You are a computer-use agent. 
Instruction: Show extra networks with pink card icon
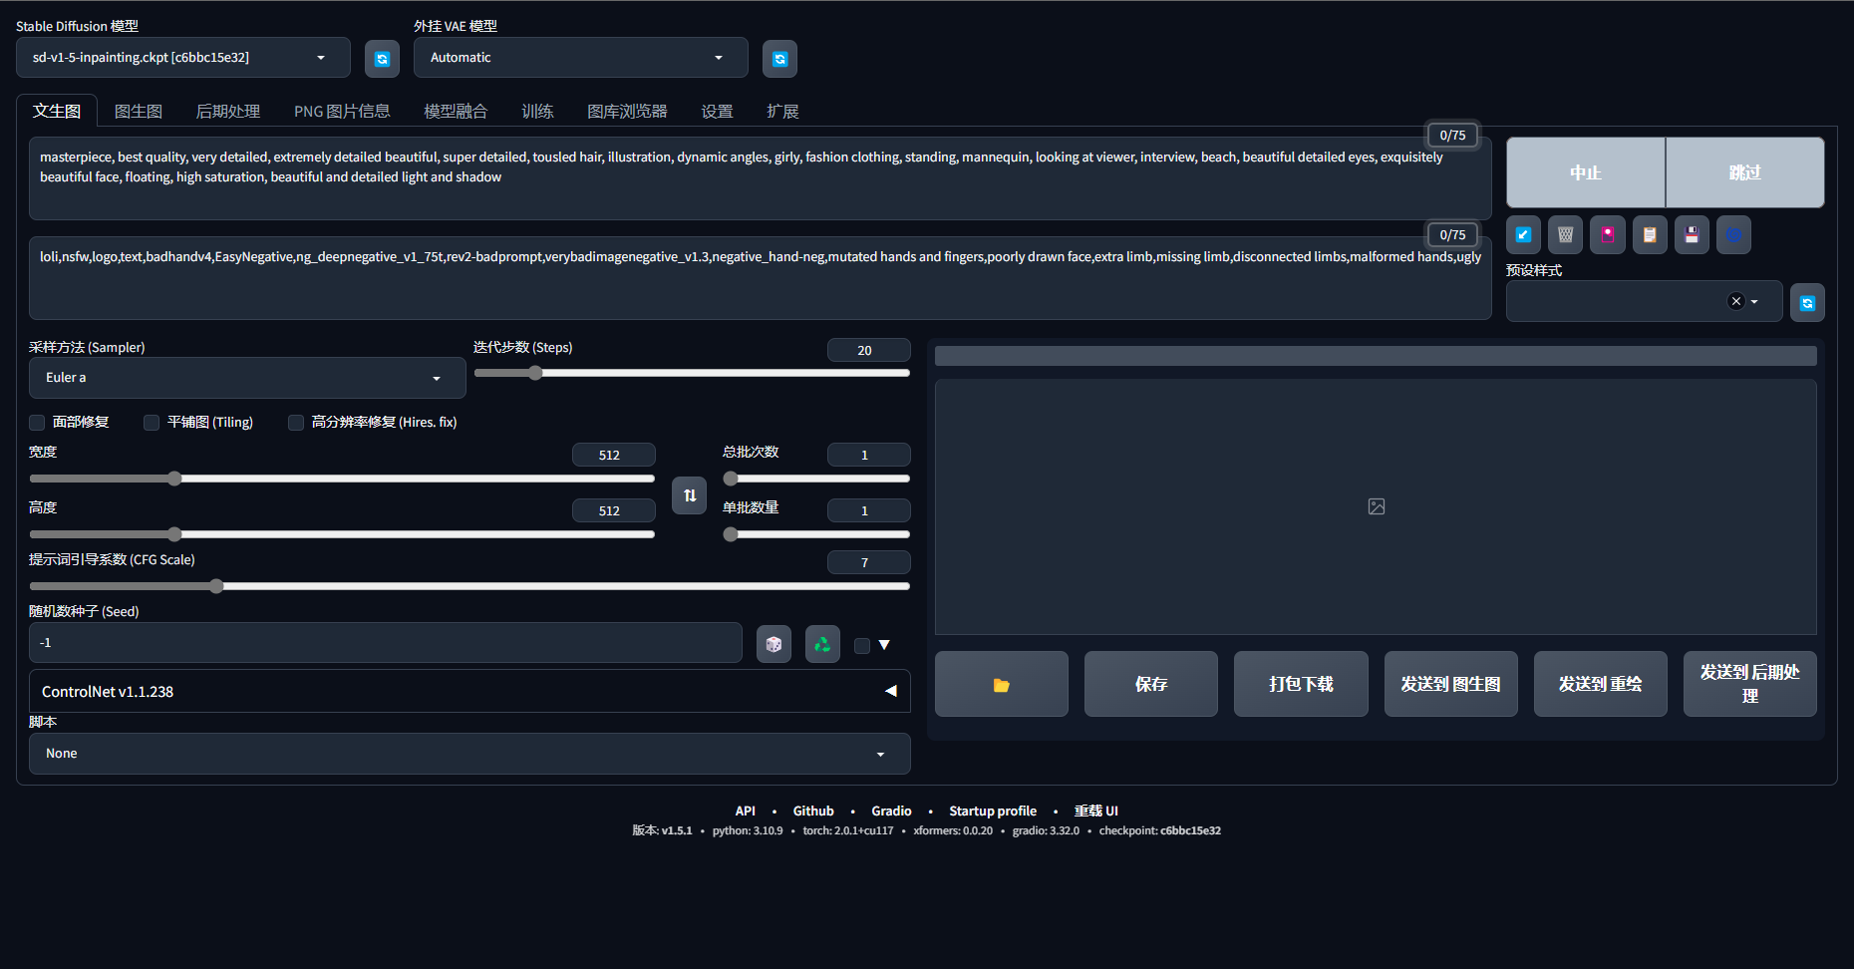click(1608, 235)
